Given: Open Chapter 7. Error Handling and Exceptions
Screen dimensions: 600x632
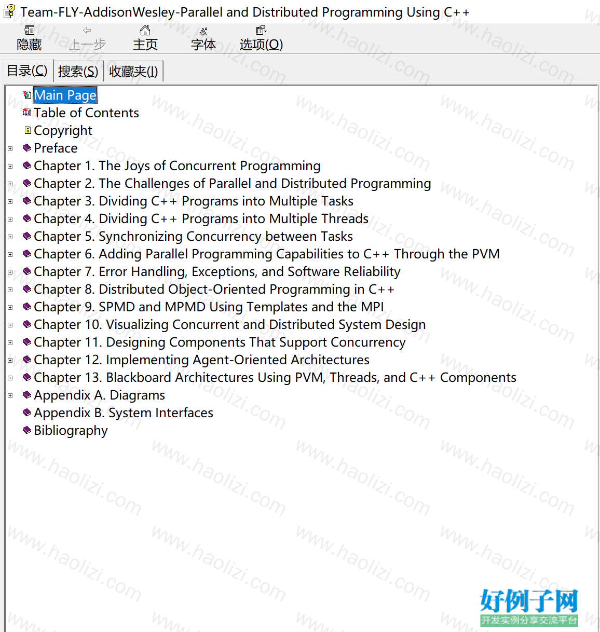Looking at the screenshot, I should click(x=217, y=271).
